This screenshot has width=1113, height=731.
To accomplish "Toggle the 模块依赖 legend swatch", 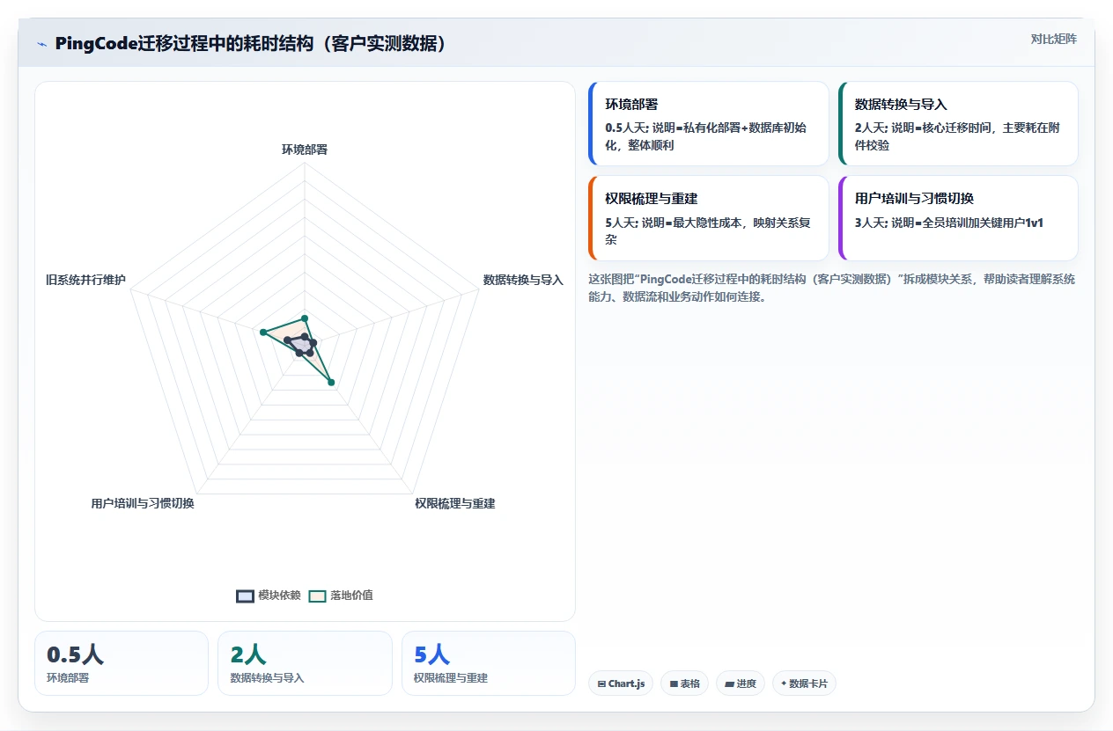I will [x=245, y=596].
